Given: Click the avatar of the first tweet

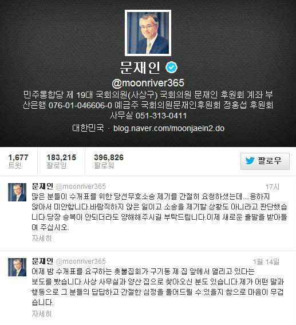Looking at the screenshot, I should pyautogui.click(x=17, y=192).
